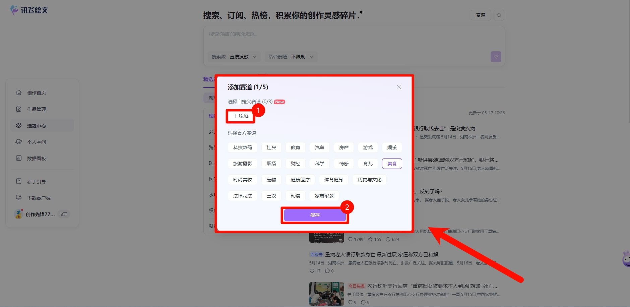Select the 育儿 track tag
Viewport: 630px width, 307px height.
click(368, 164)
